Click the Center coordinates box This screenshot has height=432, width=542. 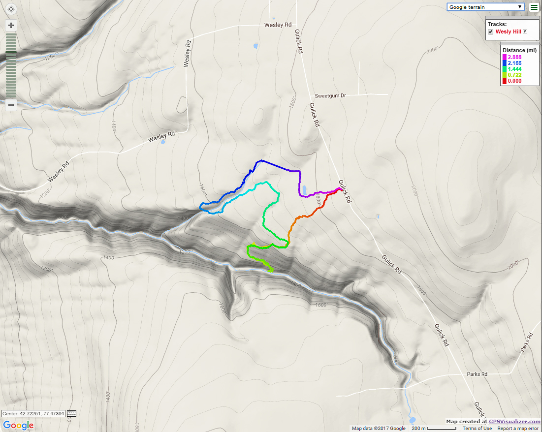coord(33,413)
